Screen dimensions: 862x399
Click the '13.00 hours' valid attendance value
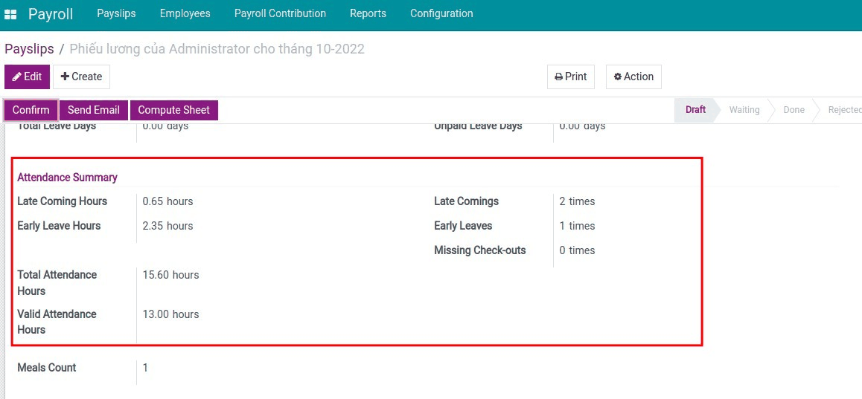[170, 314]
